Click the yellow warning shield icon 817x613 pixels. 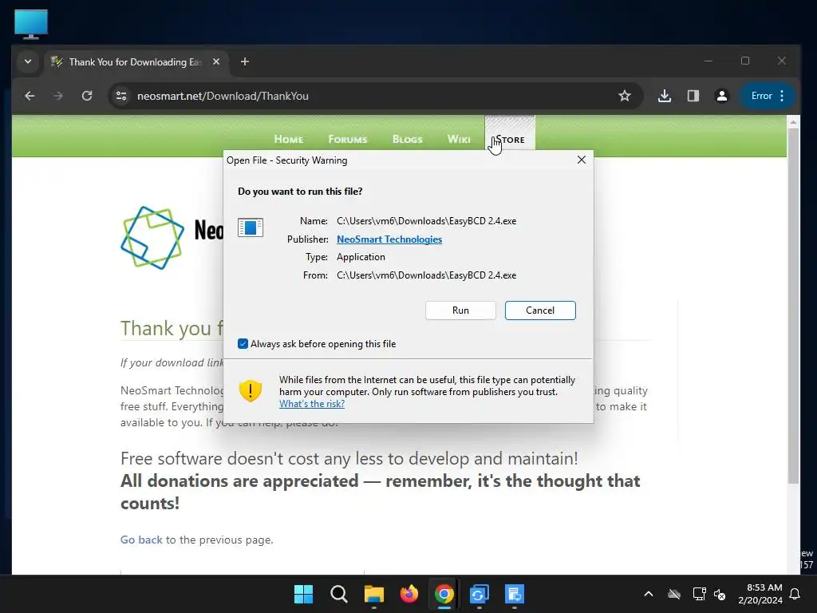(250, 390)
